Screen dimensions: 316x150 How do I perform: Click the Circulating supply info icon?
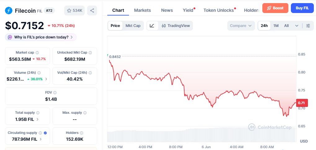click(40, 133)
